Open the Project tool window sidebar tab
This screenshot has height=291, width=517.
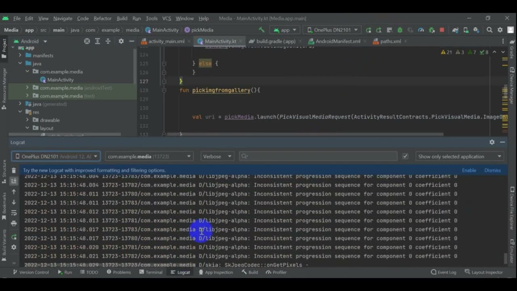[x=4, y=48]
